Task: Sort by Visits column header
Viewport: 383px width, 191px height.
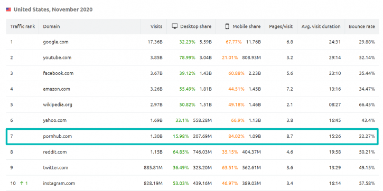Action: (x=156, y=26)
